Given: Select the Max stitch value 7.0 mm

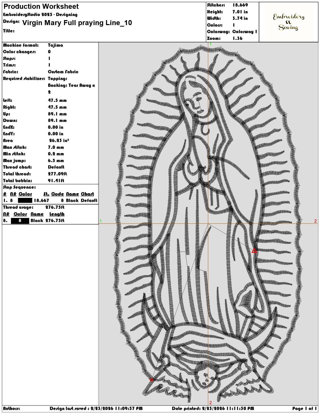Looking at the screenshot, I should (56, 147).
